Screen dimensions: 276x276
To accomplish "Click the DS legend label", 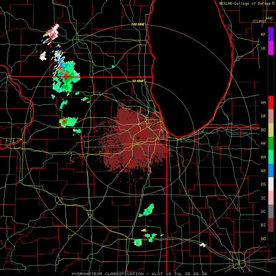I will pyautogui.click(x=263, y=184).
